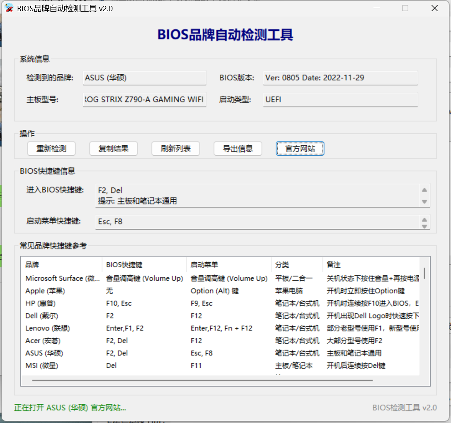
Task: Click the 启动类型 UEFI field
Action: pyautogui.click(x=340, y=100)
